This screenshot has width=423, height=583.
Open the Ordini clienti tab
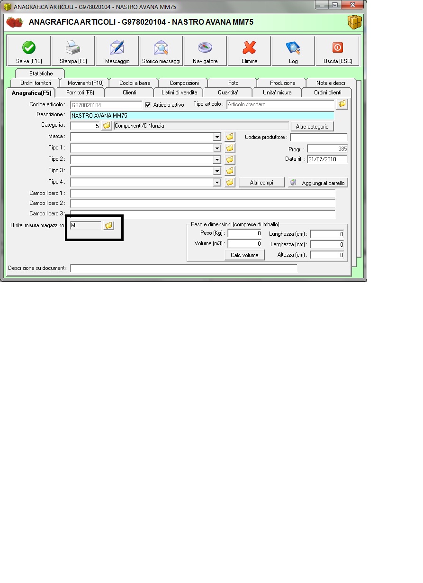point(327,93)
